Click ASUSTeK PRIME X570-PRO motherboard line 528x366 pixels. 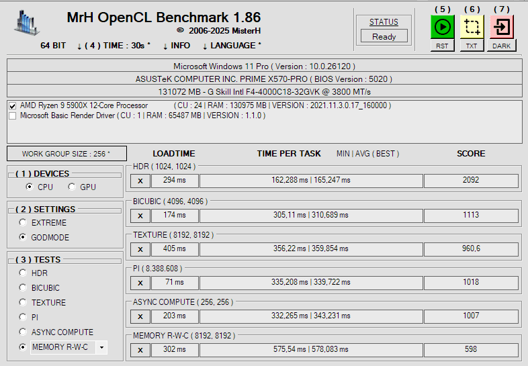(x=265, y=79)
